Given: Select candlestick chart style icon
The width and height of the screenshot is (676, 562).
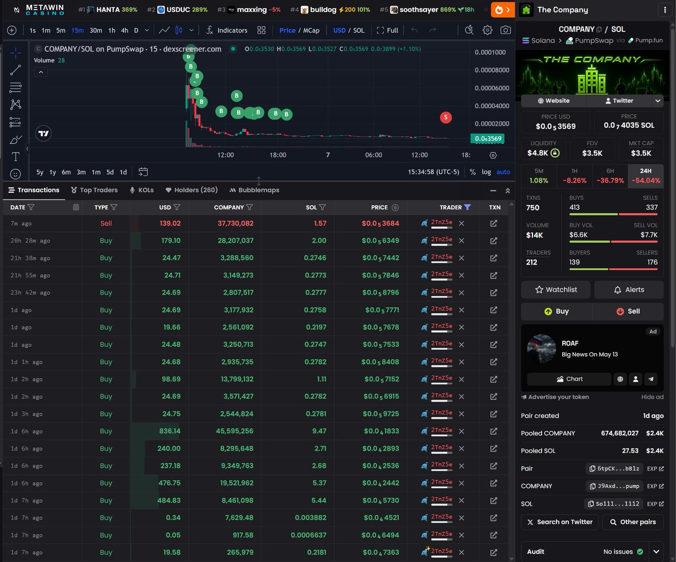Looking at the screenshot, I should point(180,30).
